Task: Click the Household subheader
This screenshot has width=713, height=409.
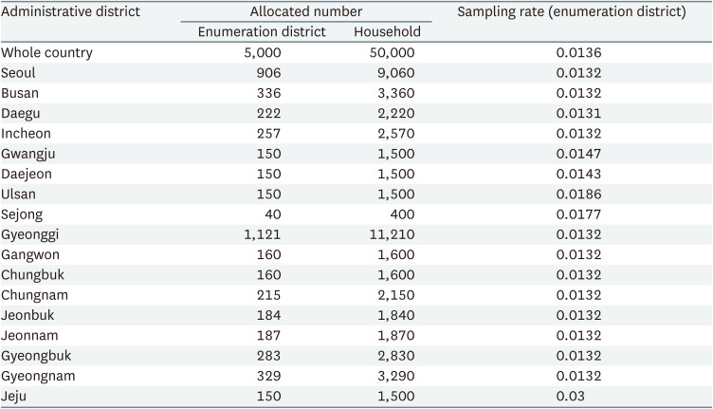Action: click(x=387, y=32)
